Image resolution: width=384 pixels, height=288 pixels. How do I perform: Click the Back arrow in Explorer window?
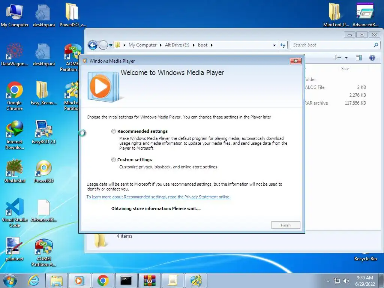[93, 45]
